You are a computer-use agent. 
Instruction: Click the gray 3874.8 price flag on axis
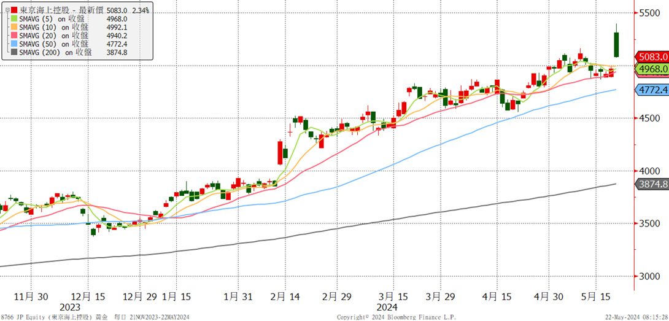tap(652, 184)
